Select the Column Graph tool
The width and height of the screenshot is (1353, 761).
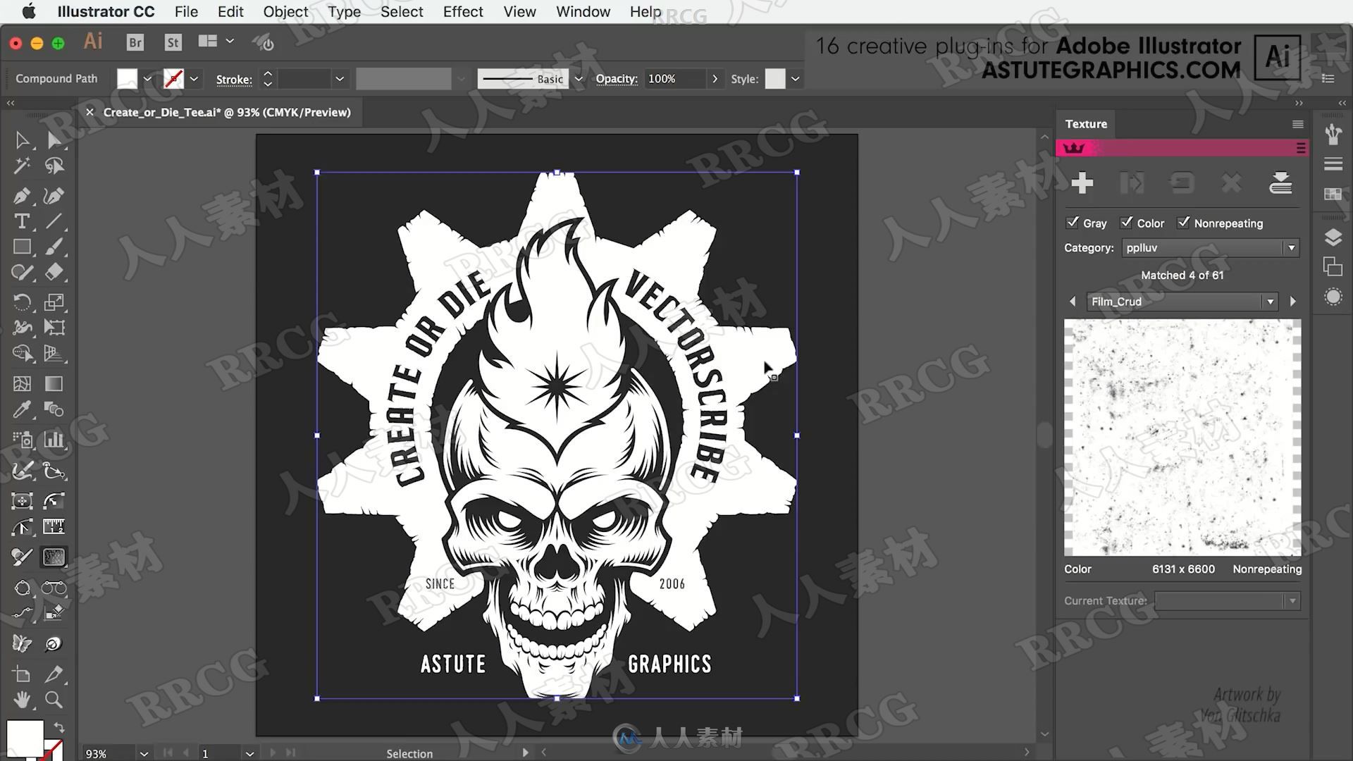pos(54,440)
